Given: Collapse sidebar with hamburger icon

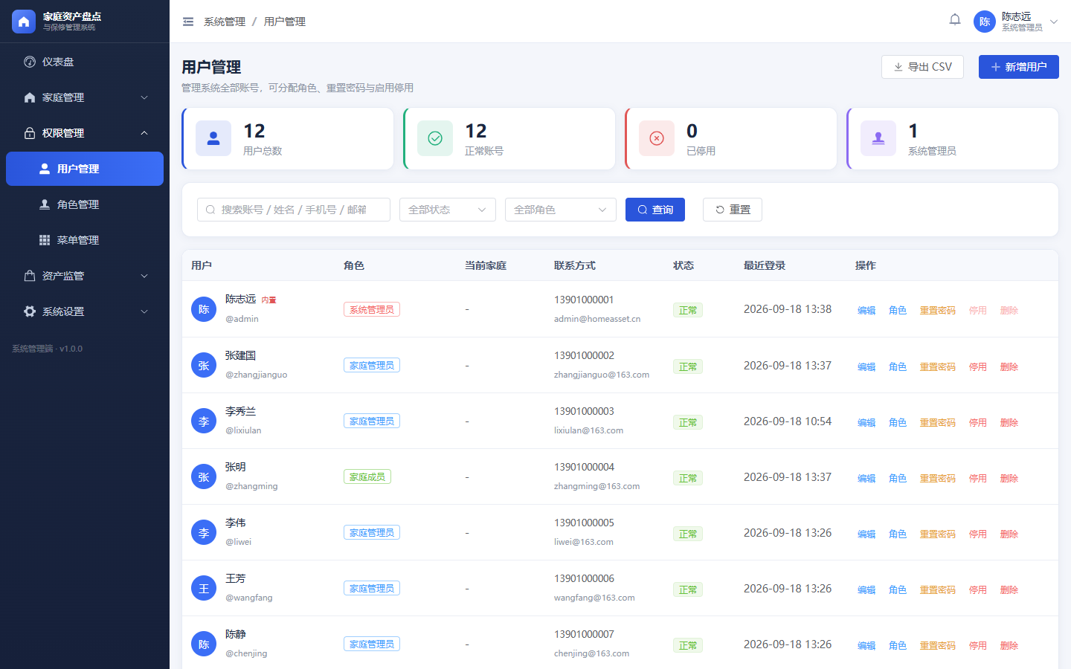Looking at the screenshot, I should click(x=188, y=22).
